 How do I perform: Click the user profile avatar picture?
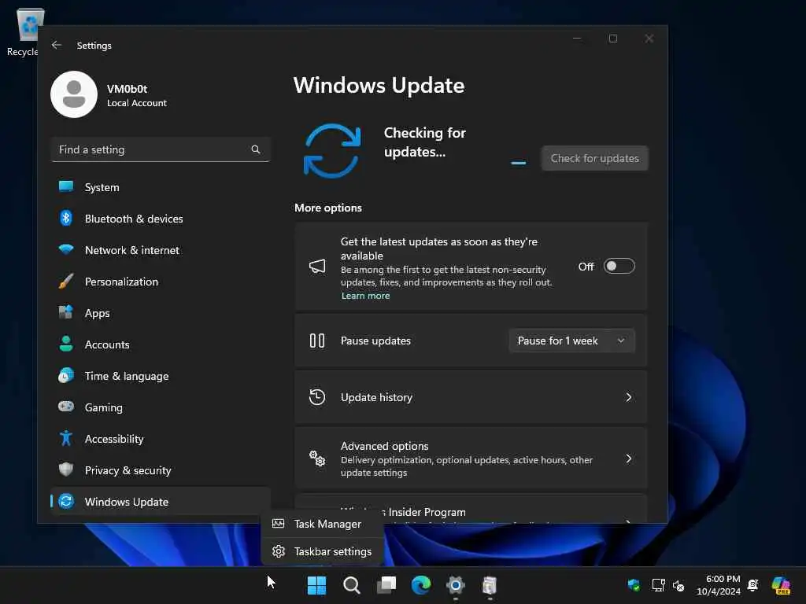pyautogui.click(x=74, y=94)
